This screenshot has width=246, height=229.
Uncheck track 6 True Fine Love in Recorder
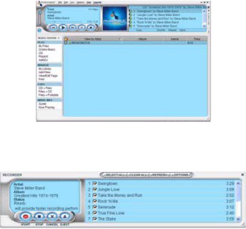point(95,213)
